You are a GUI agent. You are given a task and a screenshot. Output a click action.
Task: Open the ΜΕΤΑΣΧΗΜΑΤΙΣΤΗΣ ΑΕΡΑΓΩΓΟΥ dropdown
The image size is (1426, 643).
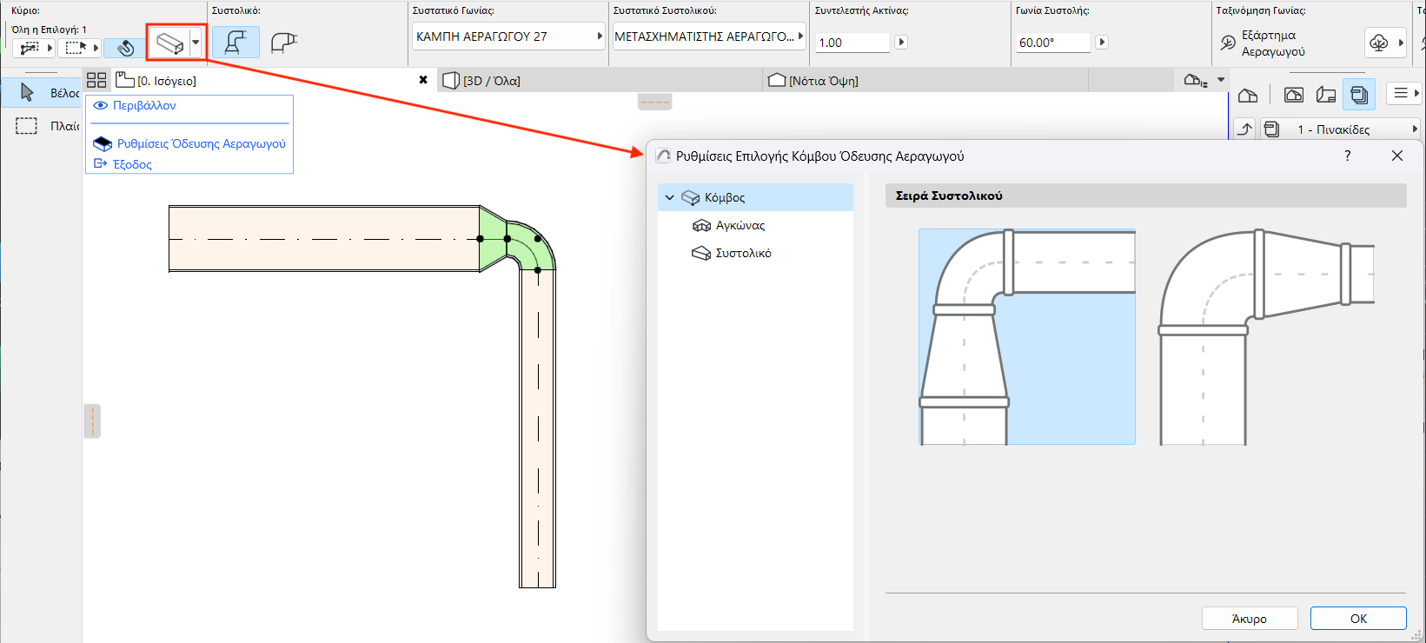[709, 36]
